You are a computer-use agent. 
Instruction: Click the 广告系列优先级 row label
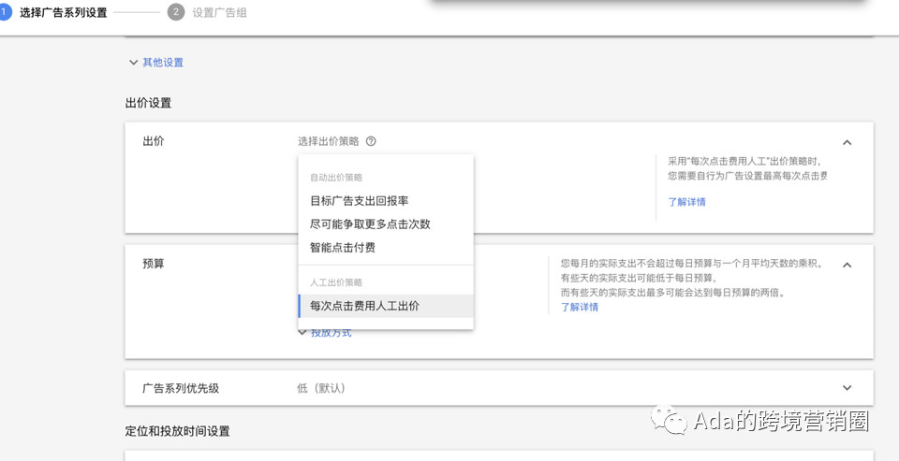(x=181, y=388)
